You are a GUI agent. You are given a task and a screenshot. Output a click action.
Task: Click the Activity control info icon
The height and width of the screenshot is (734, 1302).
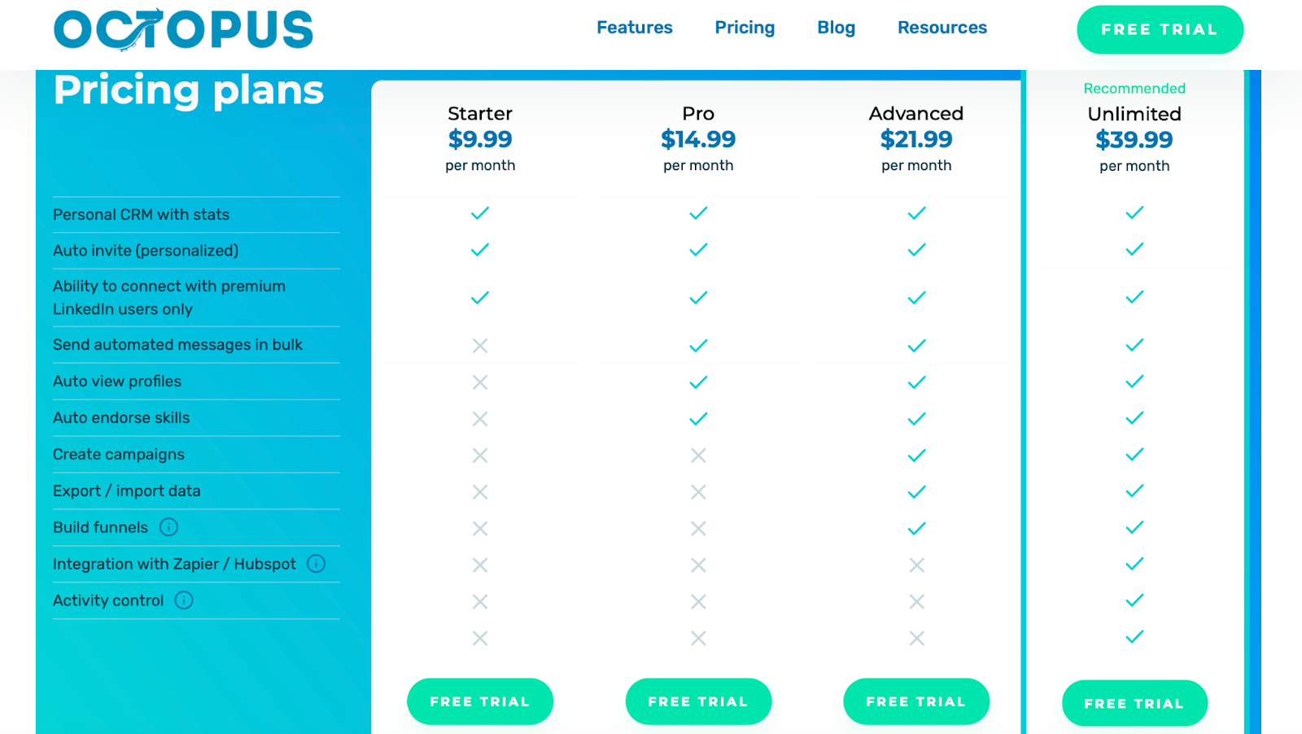pyautogui.click(x=184, y=601)
